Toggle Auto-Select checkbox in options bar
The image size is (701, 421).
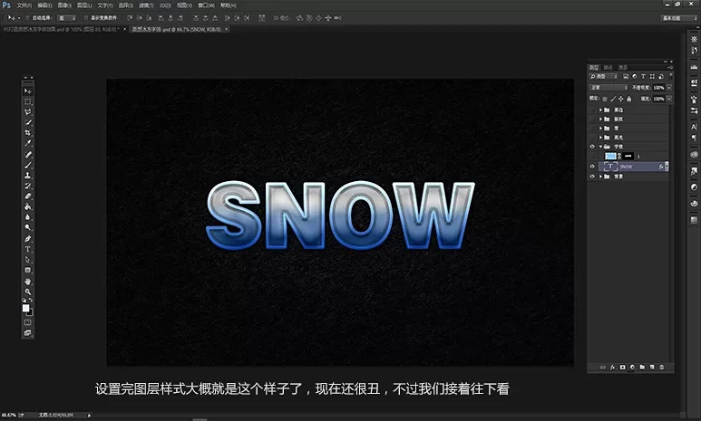[28, 18]
